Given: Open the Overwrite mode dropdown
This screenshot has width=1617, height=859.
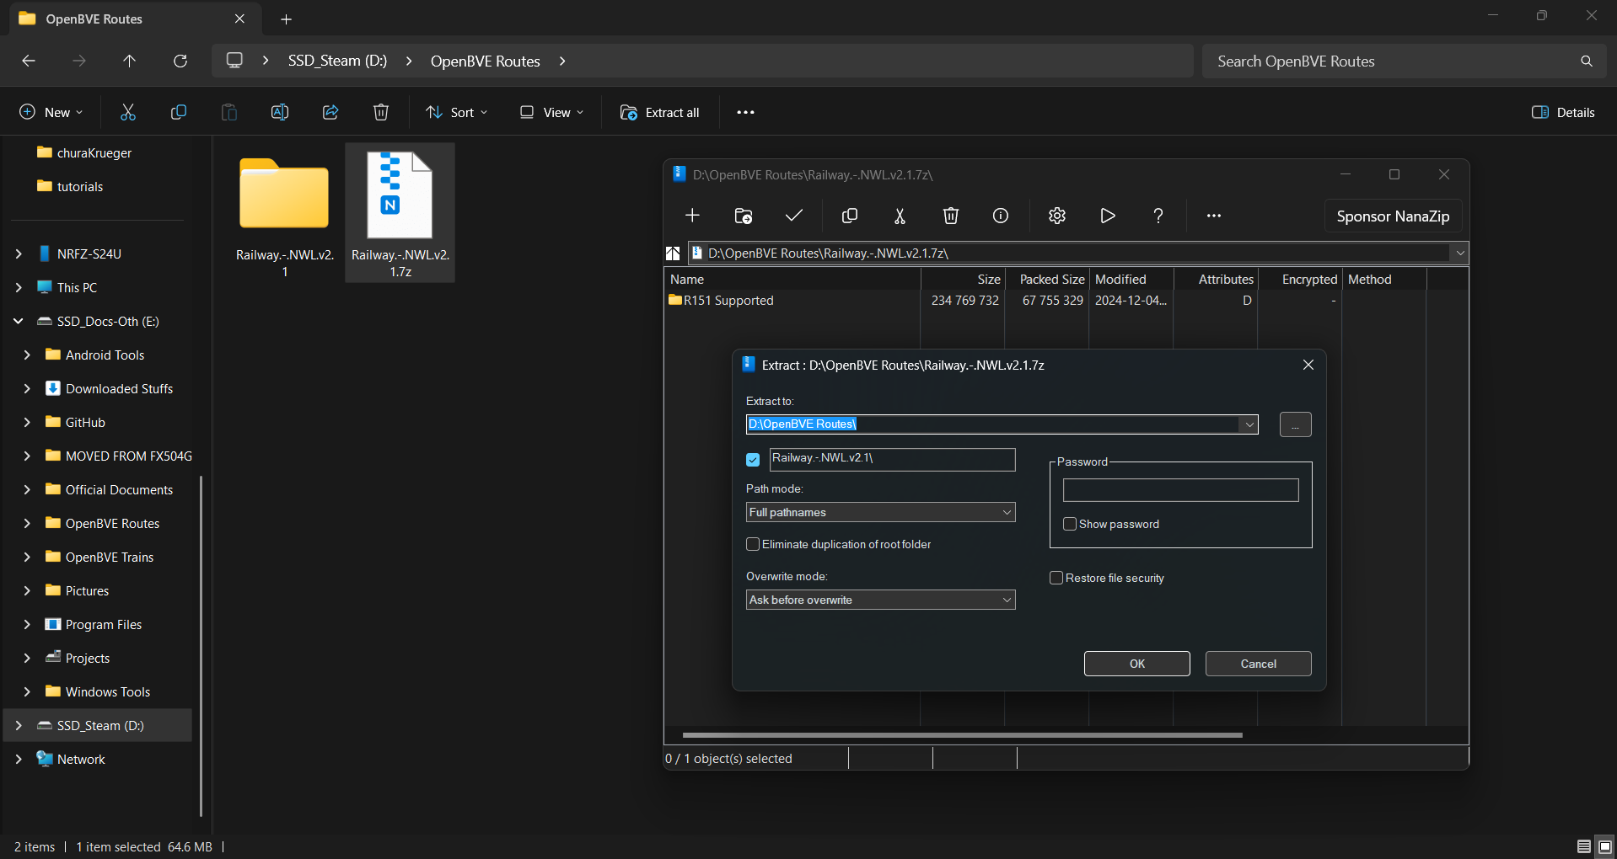Looking at the screenshot, I should [x=880, y=600].
